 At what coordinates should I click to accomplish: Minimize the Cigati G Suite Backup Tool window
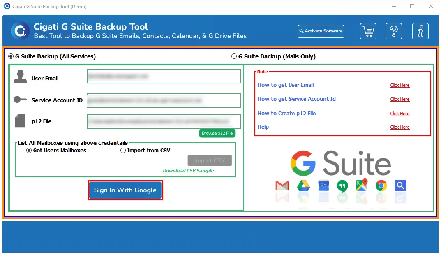coord(394,6)
